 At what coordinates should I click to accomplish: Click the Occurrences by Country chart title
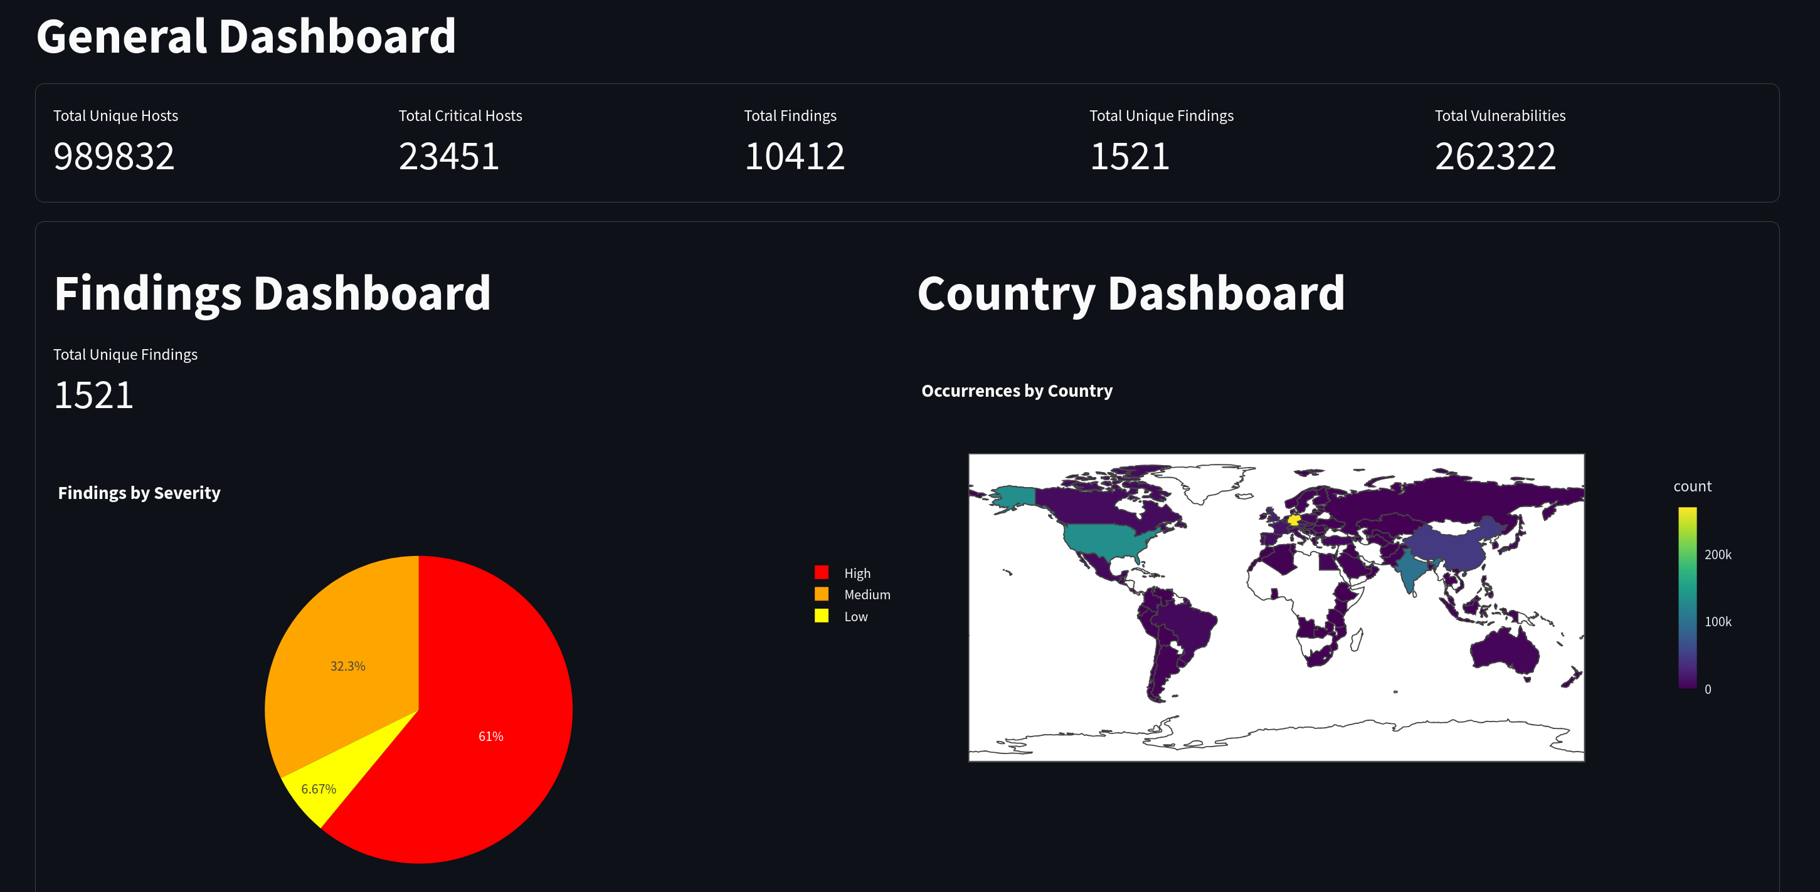tap(1016, 391)
